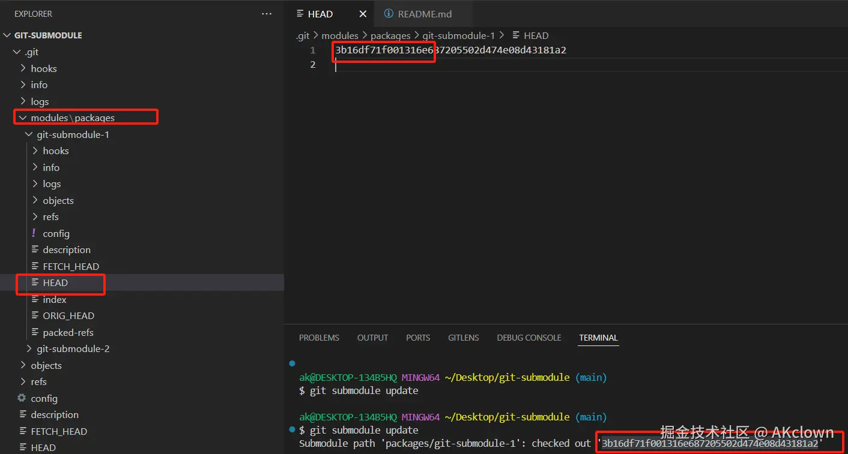Open the index file in git-submodule-1
Viewport: 848px width, 454px height.
[55, 299]
